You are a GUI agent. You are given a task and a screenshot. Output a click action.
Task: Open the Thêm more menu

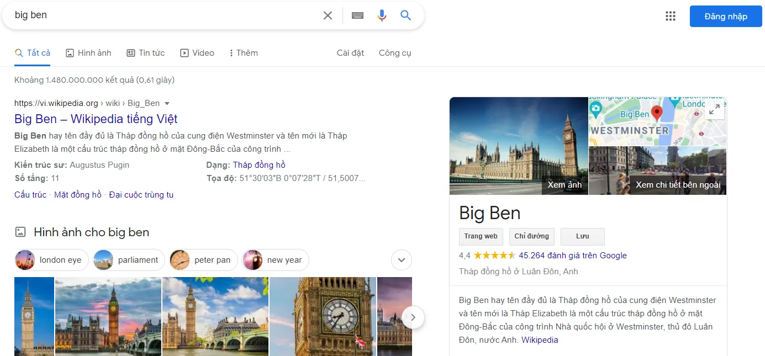click(x=243, y=53)
